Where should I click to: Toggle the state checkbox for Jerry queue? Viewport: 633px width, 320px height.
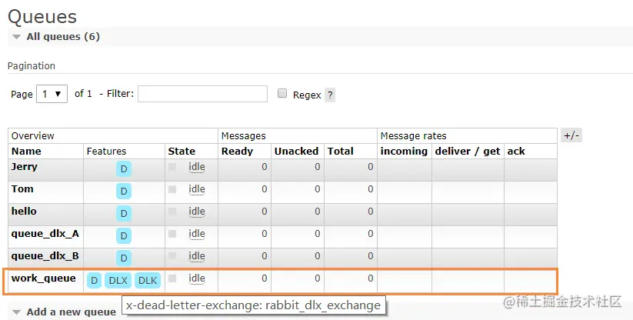(172, 167)
